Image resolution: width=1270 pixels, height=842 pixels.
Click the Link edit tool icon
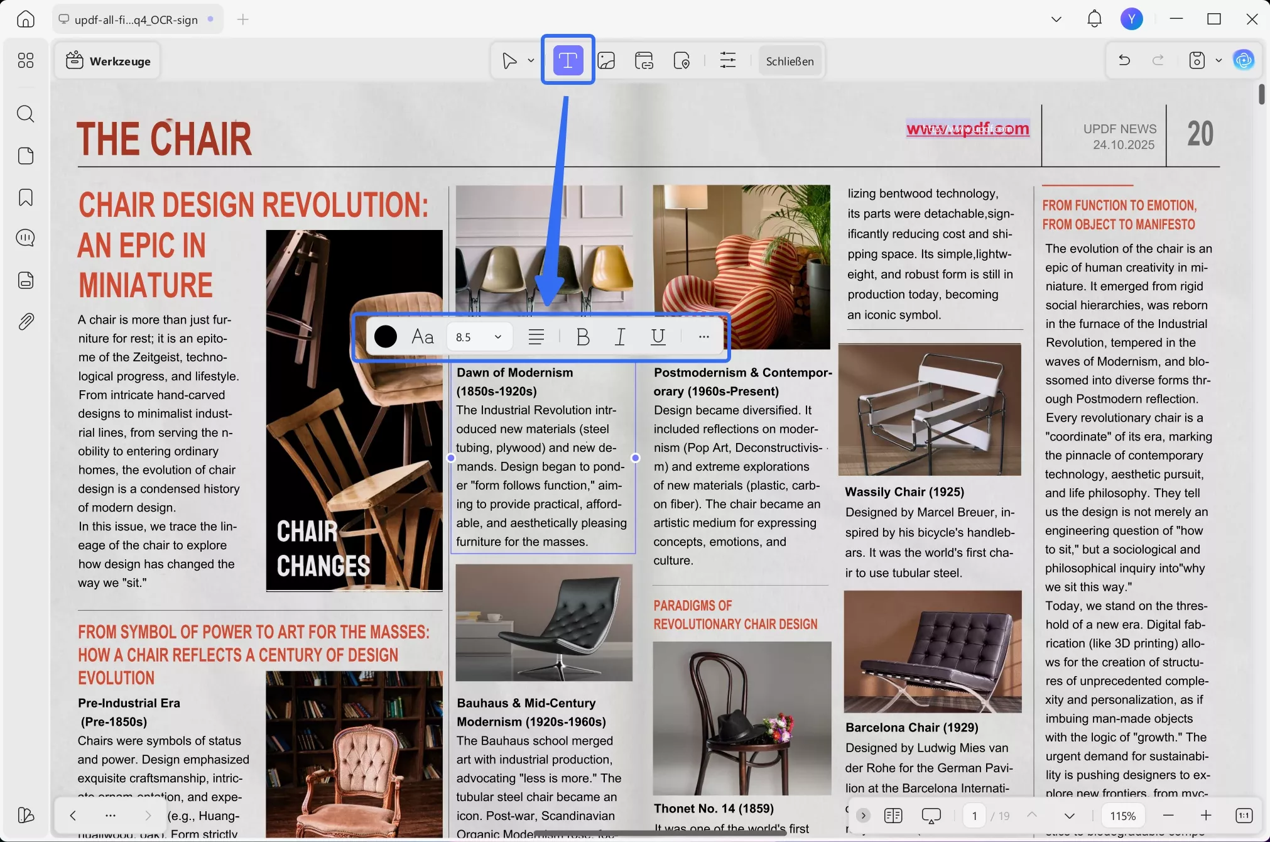644,61
